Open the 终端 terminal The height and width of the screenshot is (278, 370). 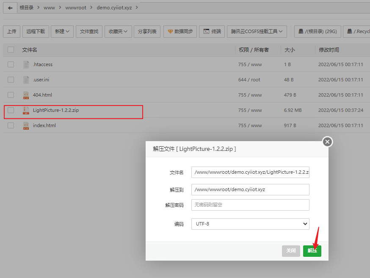[212, 31]
